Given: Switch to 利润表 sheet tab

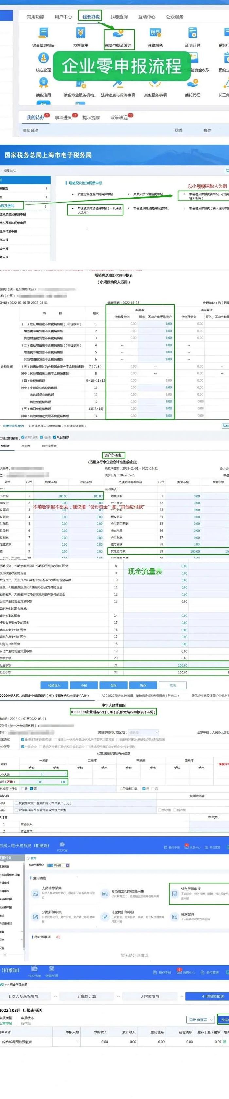Looking at the screenshot, I should 26,446.
